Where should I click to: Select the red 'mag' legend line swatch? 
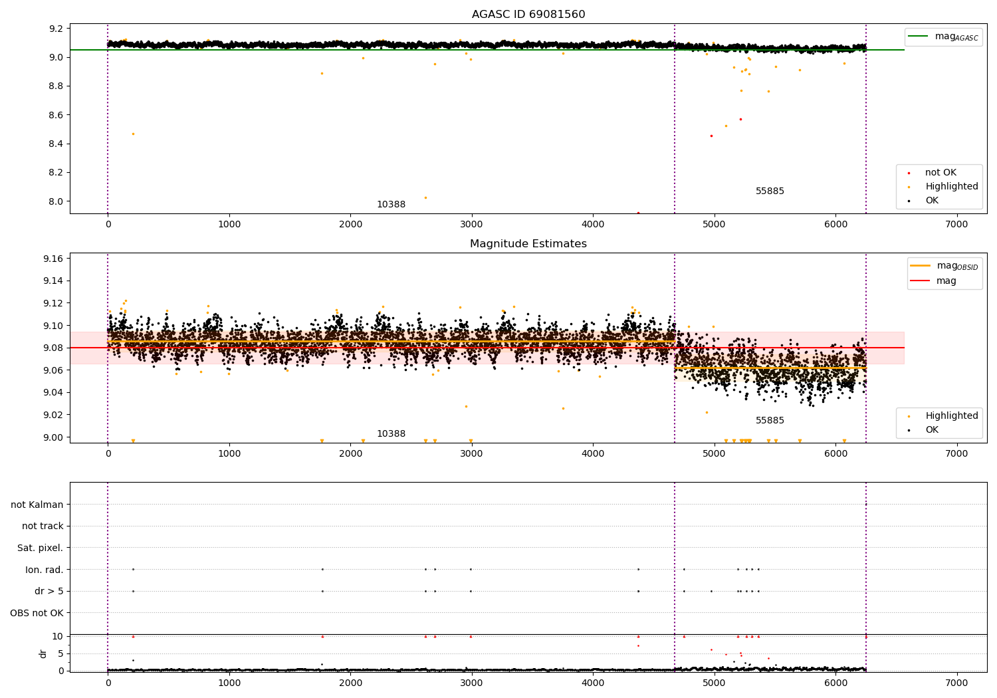(x=921, y=281)
